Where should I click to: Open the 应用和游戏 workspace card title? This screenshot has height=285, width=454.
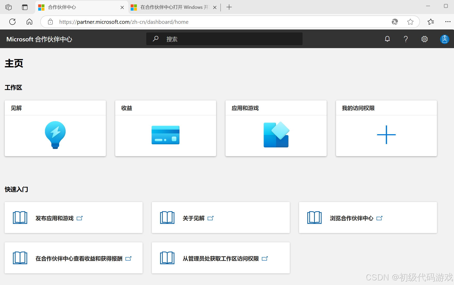coord(245,108)
